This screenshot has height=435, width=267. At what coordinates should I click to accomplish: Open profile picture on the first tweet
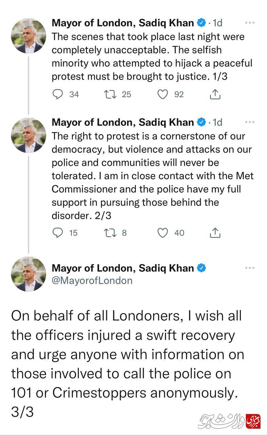pos(29,36)
